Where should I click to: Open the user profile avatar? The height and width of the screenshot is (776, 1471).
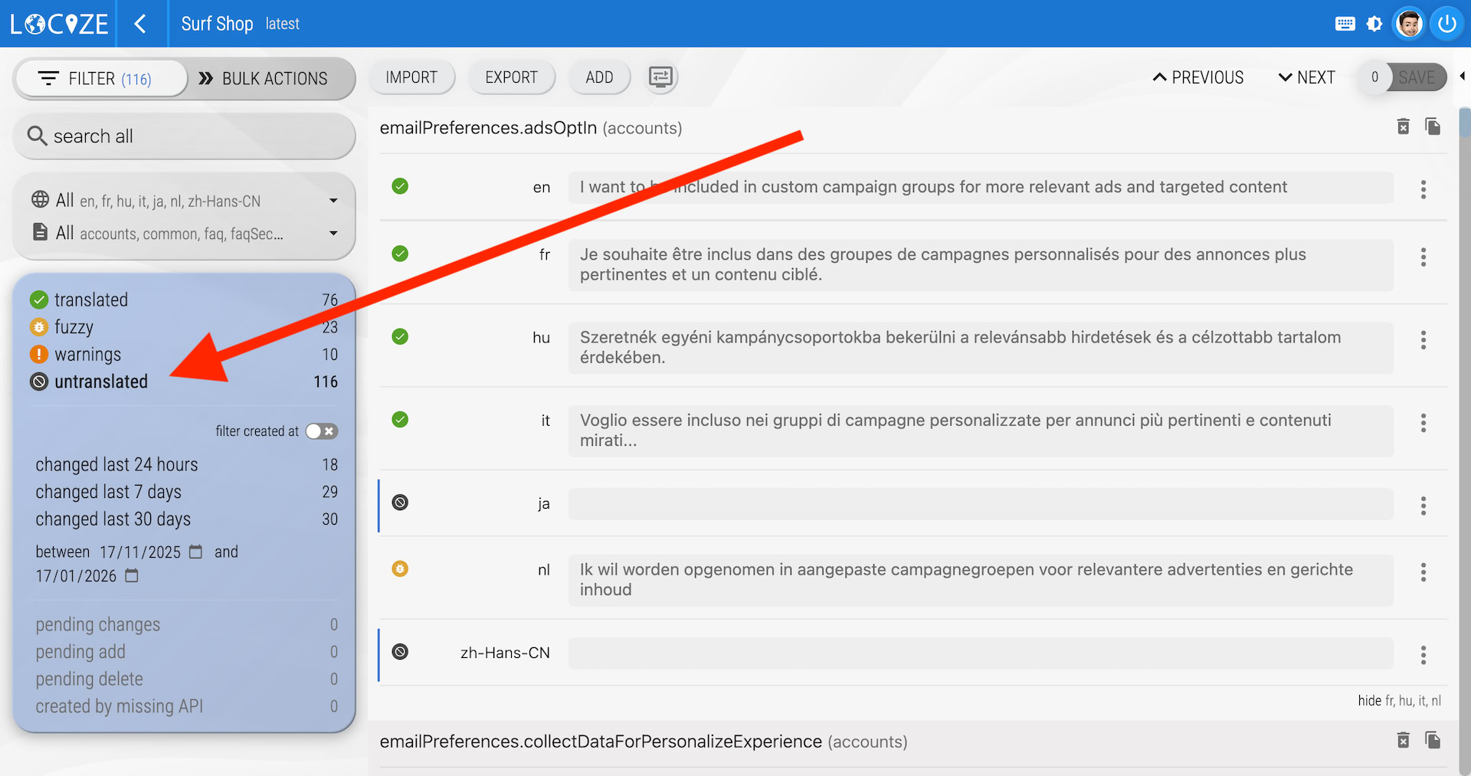(x=1409, y=24)
